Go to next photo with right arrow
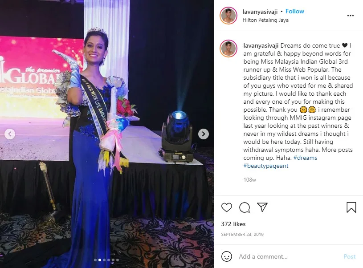The width and height of the screenshot is (363, 268). 204,134
